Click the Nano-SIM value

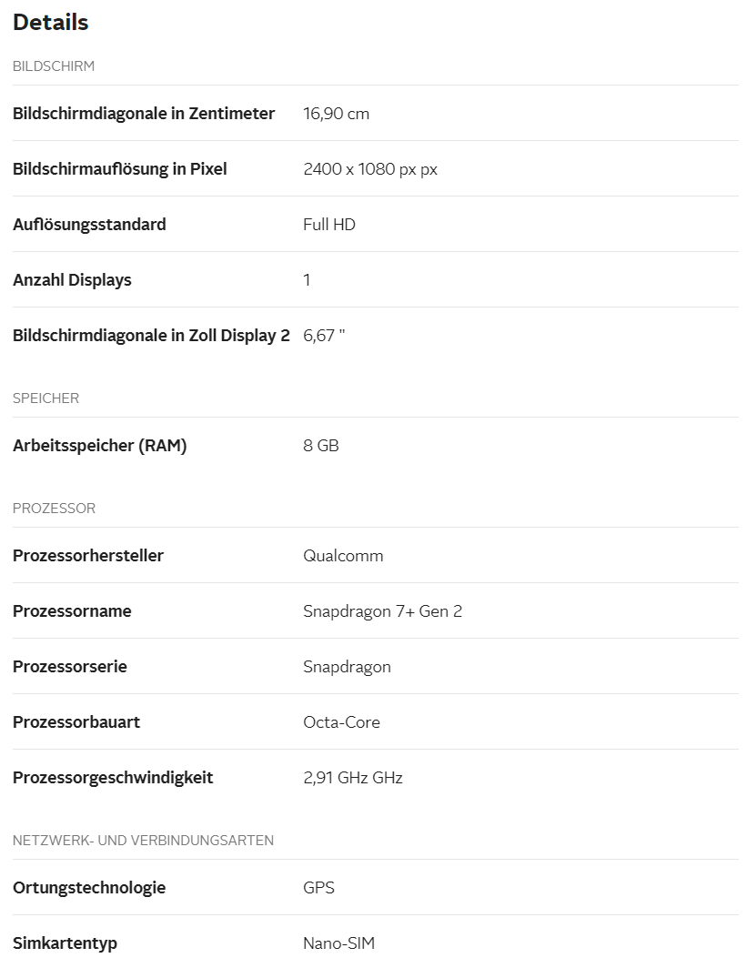[x=338, y=943]
